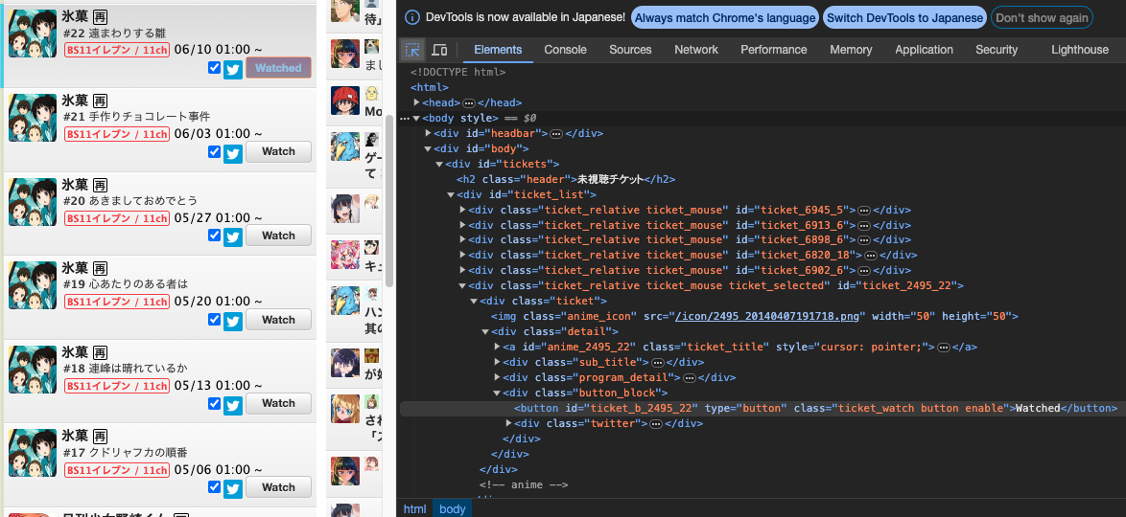Screen dimensions: 1126x517
Task: Toggle the device toolbar icon
Action: 439,50
